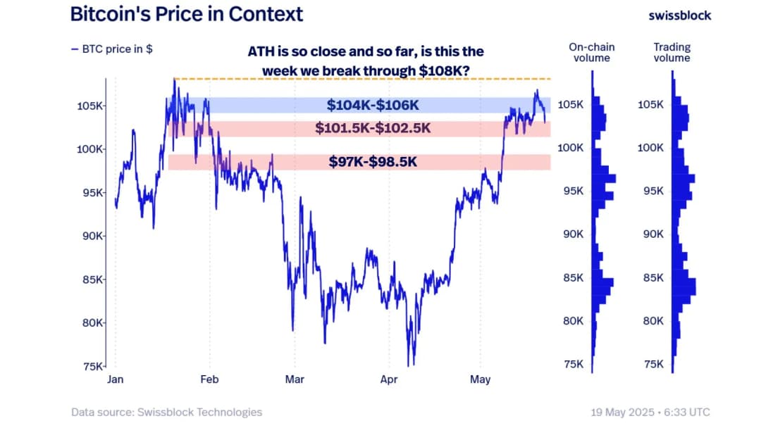Click the 85K label of the Trading volume histogram

coord(650,278)
